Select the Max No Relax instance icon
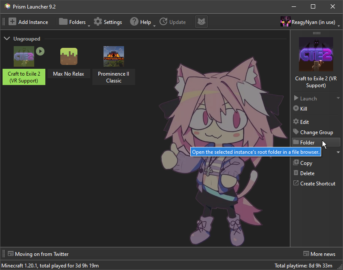 (x=69, y=56)
